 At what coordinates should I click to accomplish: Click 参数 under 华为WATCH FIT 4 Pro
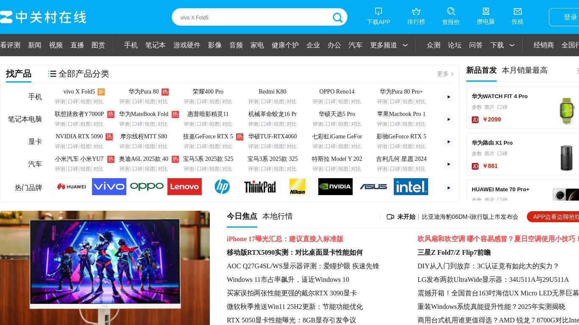pyautogui.click(x=477, y=107)
